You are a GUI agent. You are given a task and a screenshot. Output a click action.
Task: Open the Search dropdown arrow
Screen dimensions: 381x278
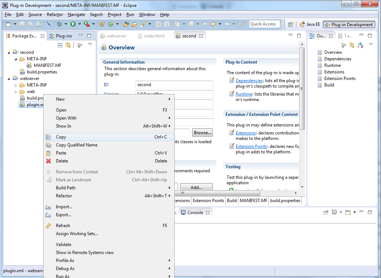(x=150, y=24)
